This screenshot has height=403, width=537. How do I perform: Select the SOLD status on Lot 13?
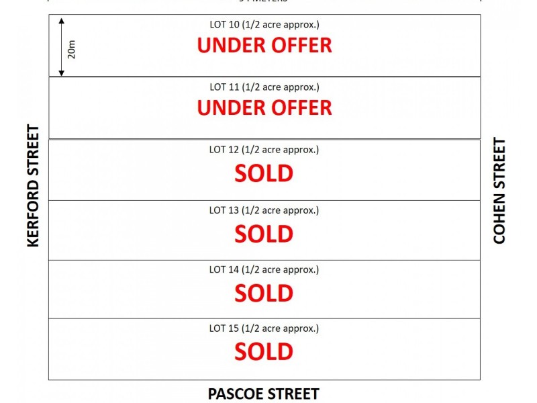pyautogui.click(x=264, y=234)
